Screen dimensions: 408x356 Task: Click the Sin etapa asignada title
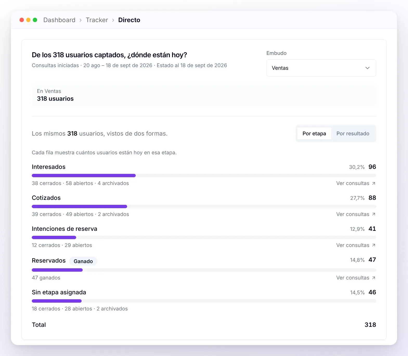[x=59, y=293]
